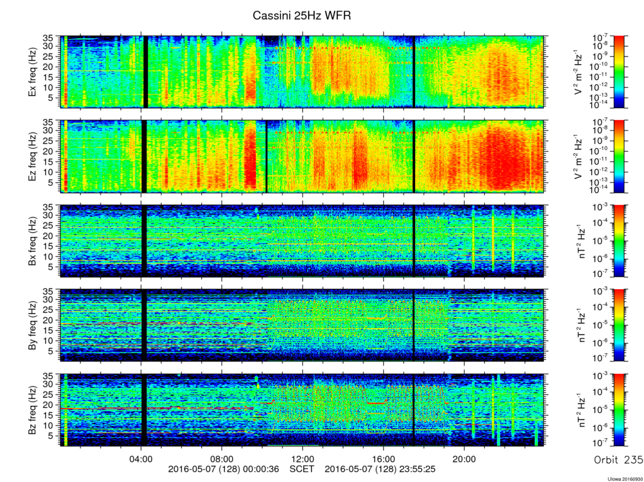The image size is (644, 482).
Task: Click the Ex freq (Hz) axis label
Action: (33, 72)
